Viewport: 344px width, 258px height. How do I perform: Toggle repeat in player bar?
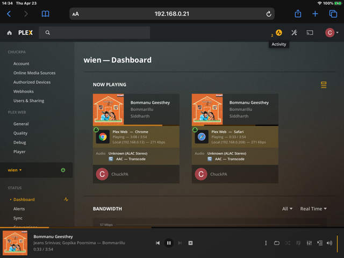(276, 243)
